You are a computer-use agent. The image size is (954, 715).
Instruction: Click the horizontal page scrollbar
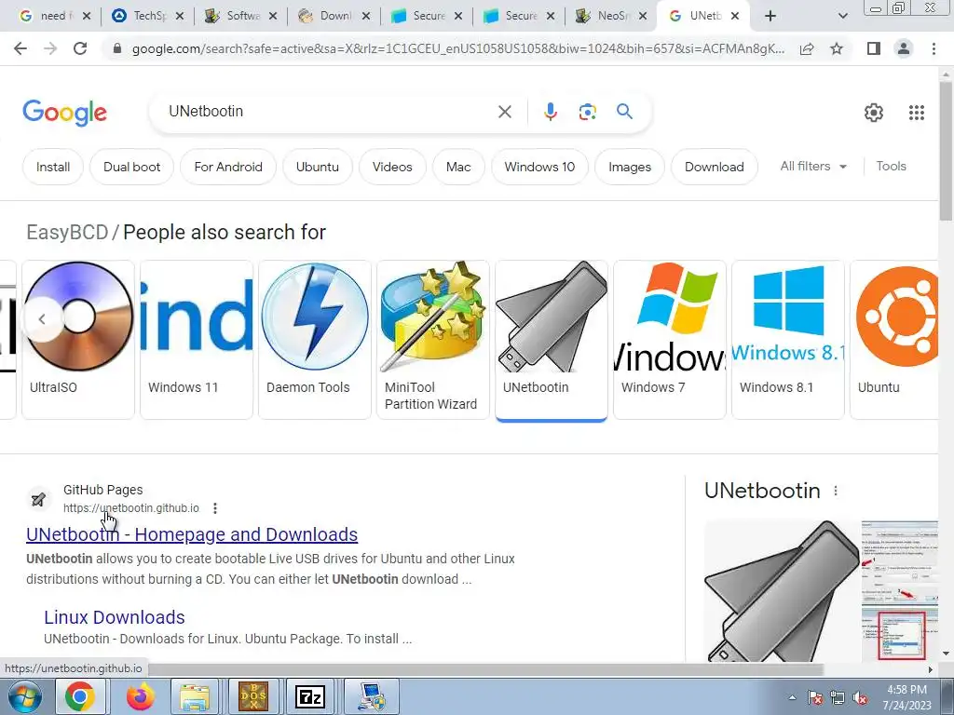(486, 669)
